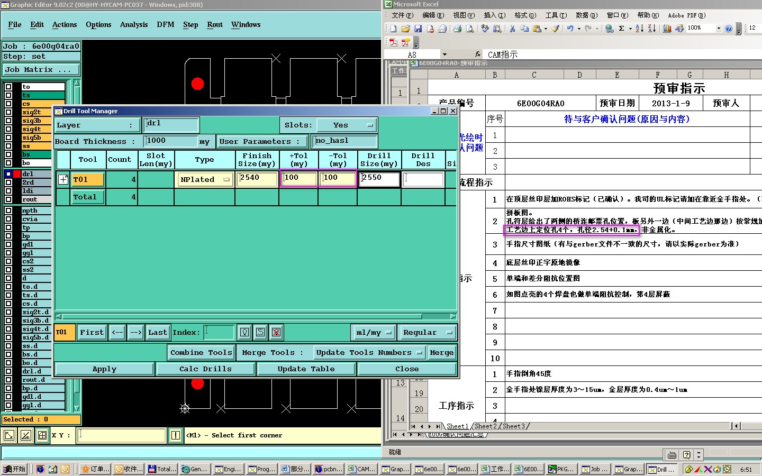Image resolution: width=762 pixels, height=476 pixels.
Task: Click the red color swatch beside drl layer
Action: 17,173
